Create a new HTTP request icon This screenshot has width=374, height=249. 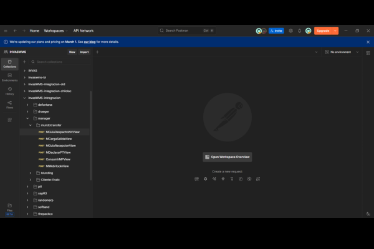pos(196,179)
